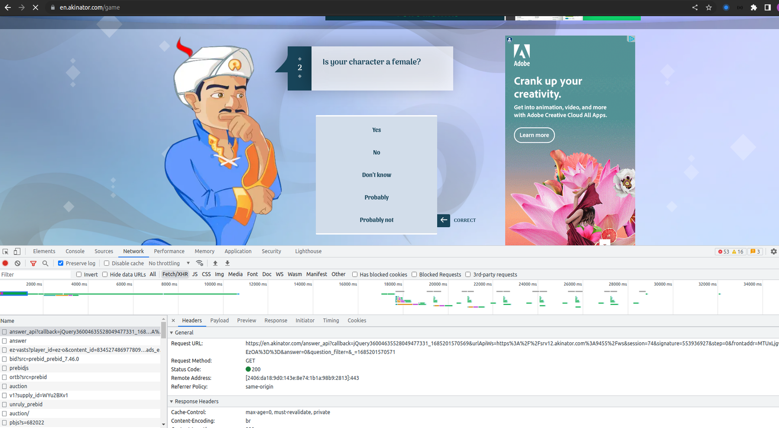Stop recording the network log
Viewport: 779px width, 428px height.
[5, 263]
